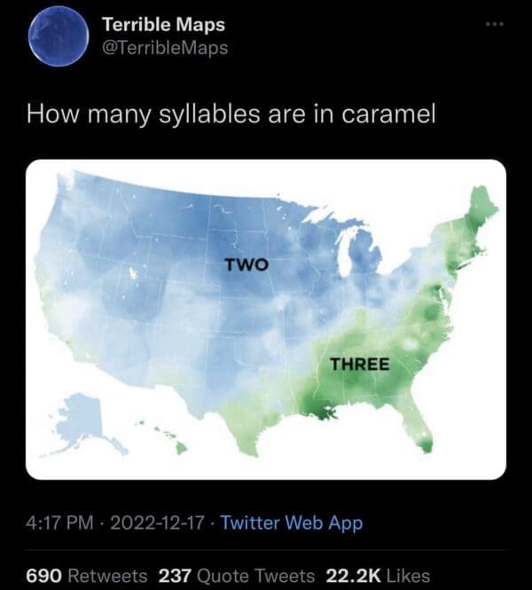Click the THREE label on the map
The image size is (532, 590).
point(360,364)
